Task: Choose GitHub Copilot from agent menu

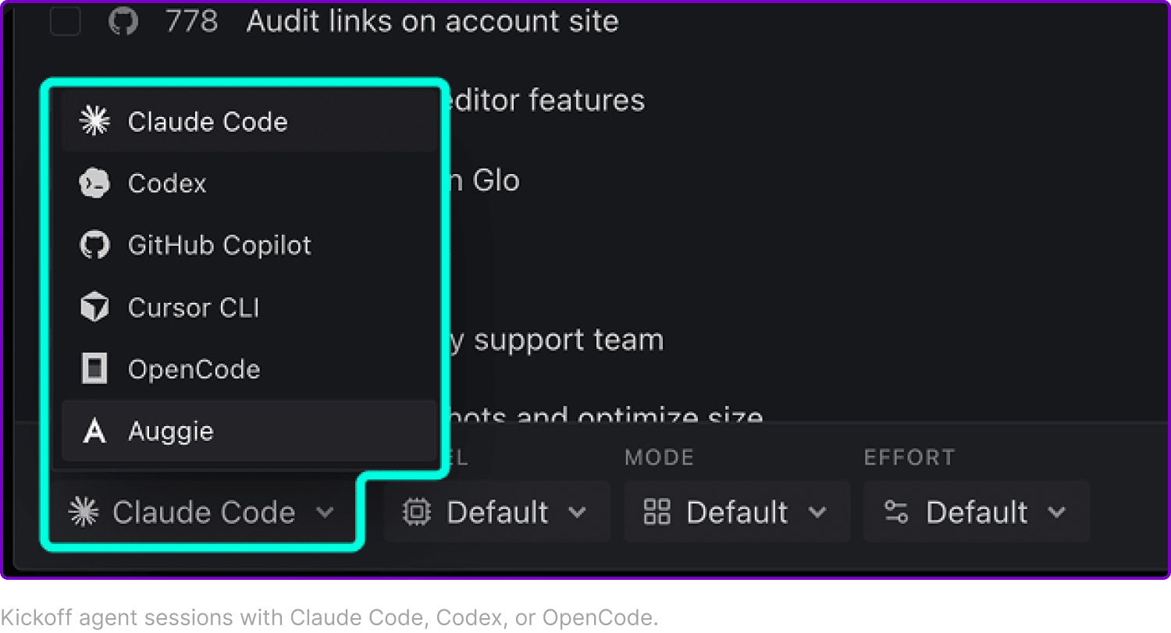Action: [249, 245]
